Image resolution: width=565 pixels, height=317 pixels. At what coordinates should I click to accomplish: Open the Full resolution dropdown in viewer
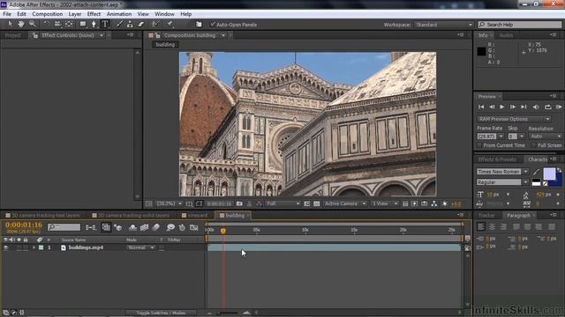point(282,203)
